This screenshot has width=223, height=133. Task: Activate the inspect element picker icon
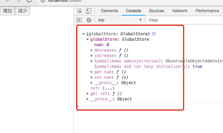79,11
